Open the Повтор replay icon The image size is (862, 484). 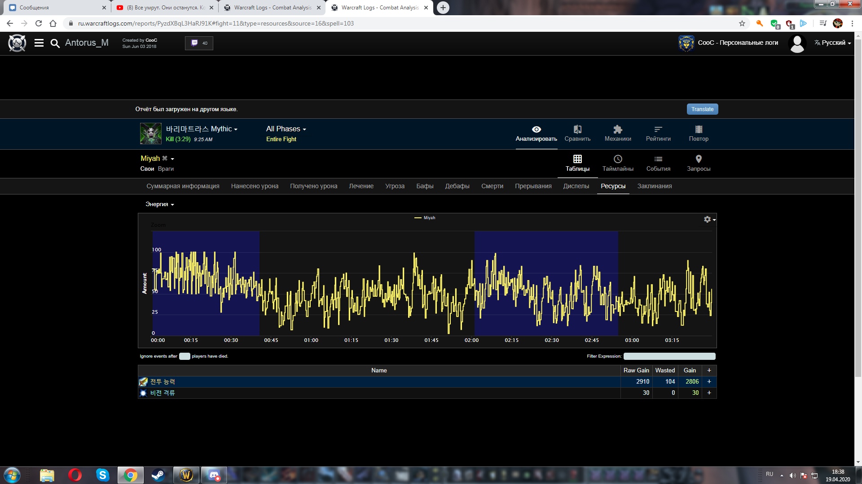tap(699, 130)
